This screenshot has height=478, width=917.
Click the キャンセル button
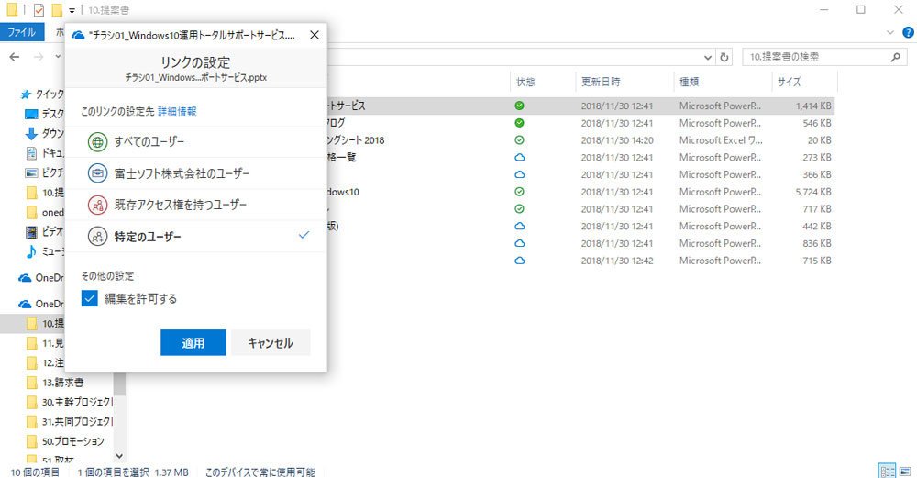(x=271, y=343)
